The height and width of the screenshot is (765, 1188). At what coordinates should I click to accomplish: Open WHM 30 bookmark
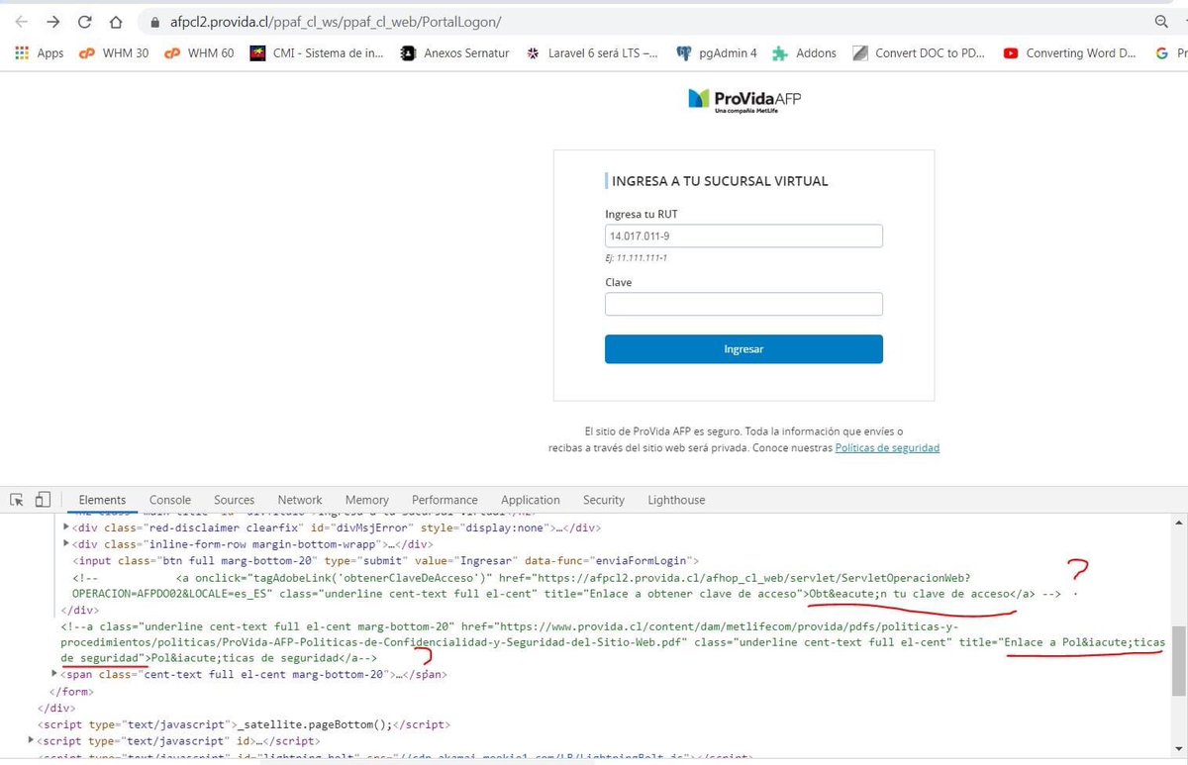coord(114,53)
